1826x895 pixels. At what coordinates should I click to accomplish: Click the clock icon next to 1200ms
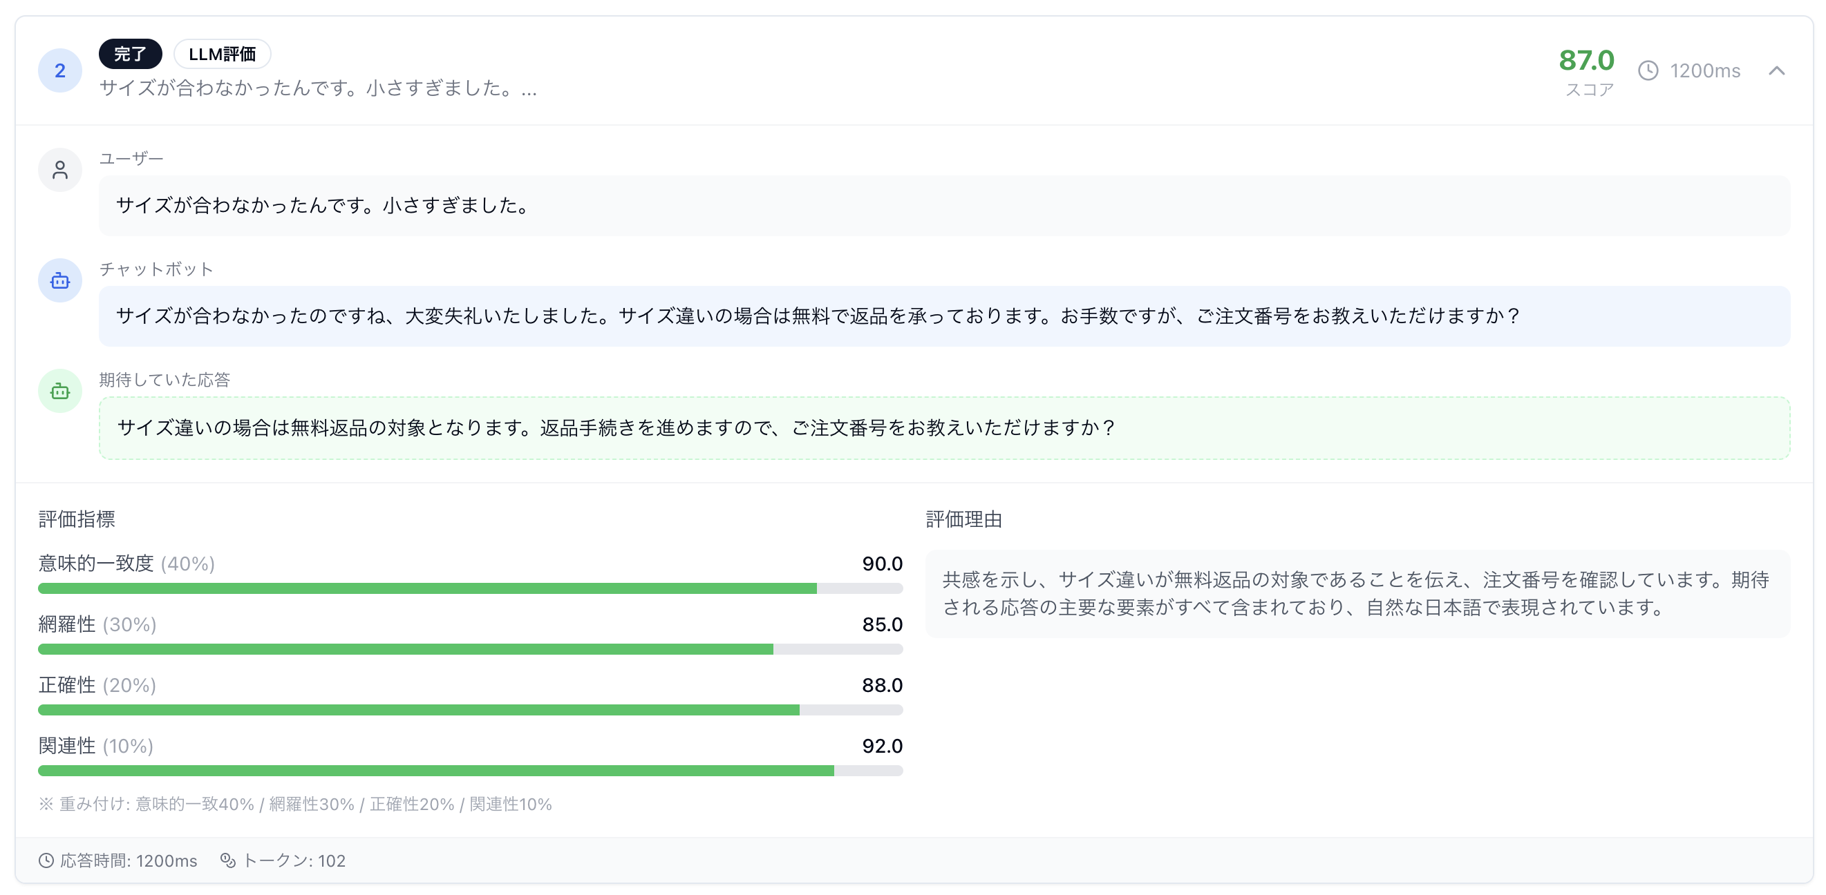coord(1650,71)
